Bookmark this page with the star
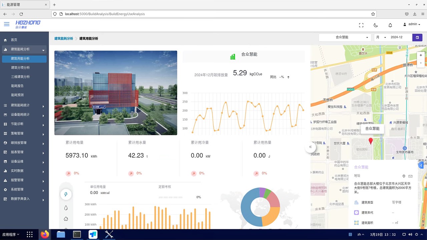The image size is (427, 240). click(x=373, y=14)
